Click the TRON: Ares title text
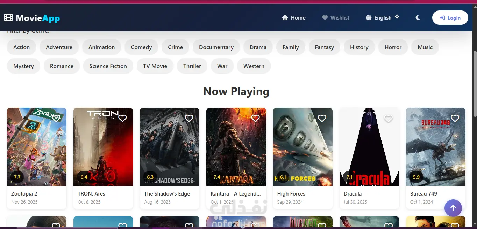Screen dimensions: 477x229 (91, 193)
